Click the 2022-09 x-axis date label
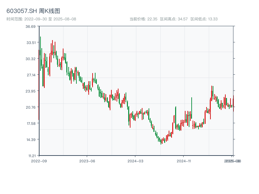259x194 pixels. pos(39,161)
